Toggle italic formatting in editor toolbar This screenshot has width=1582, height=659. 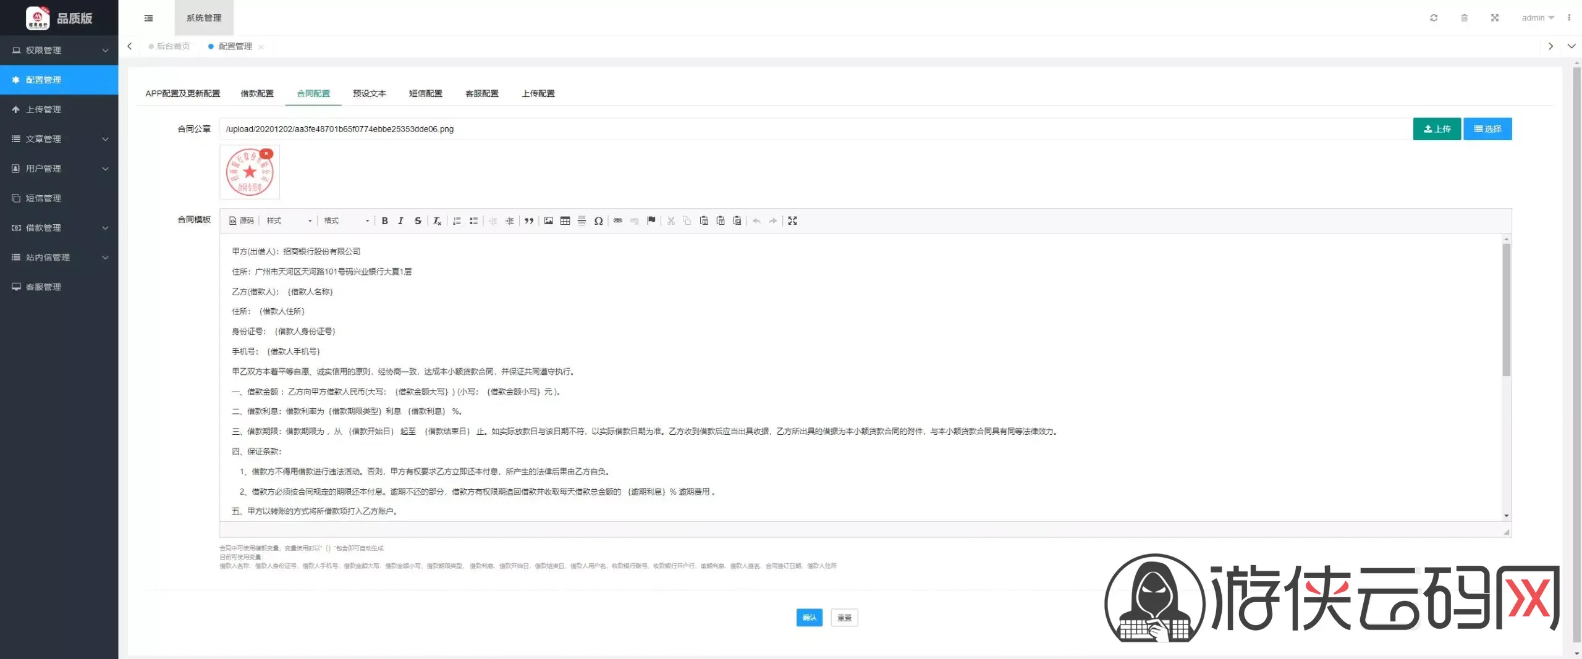(x=400, y=220)
